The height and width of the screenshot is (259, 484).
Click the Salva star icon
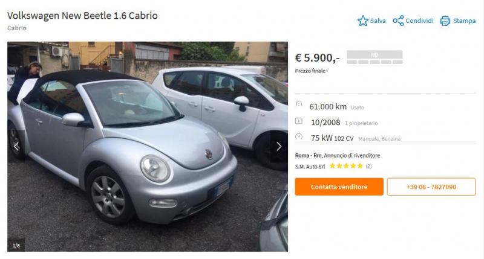coord(362,21)
